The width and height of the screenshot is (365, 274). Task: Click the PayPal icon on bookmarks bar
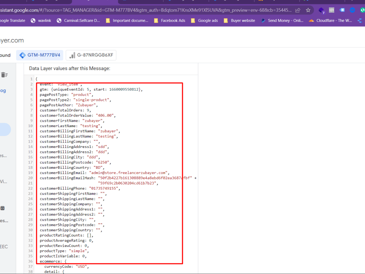(x=263, y=20)
